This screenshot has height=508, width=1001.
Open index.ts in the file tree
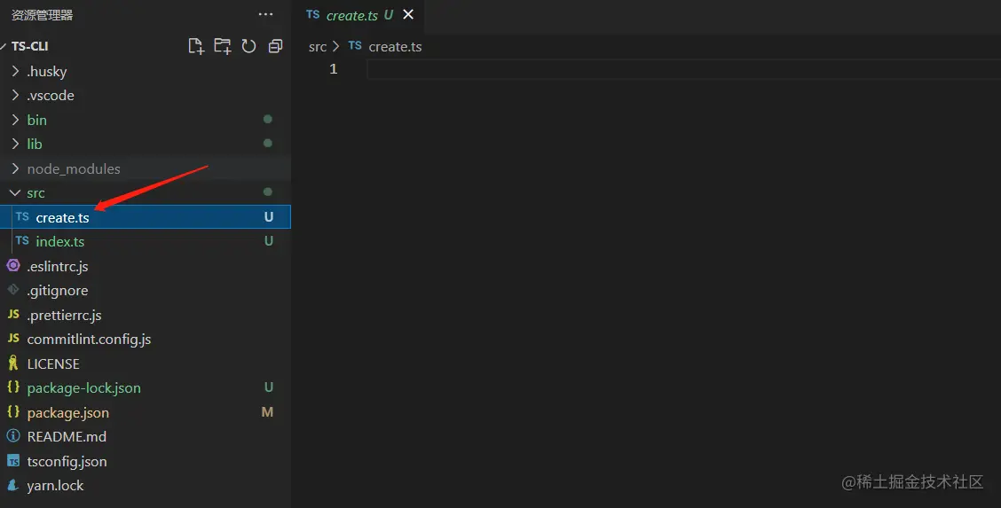click(x=146, y=241)
